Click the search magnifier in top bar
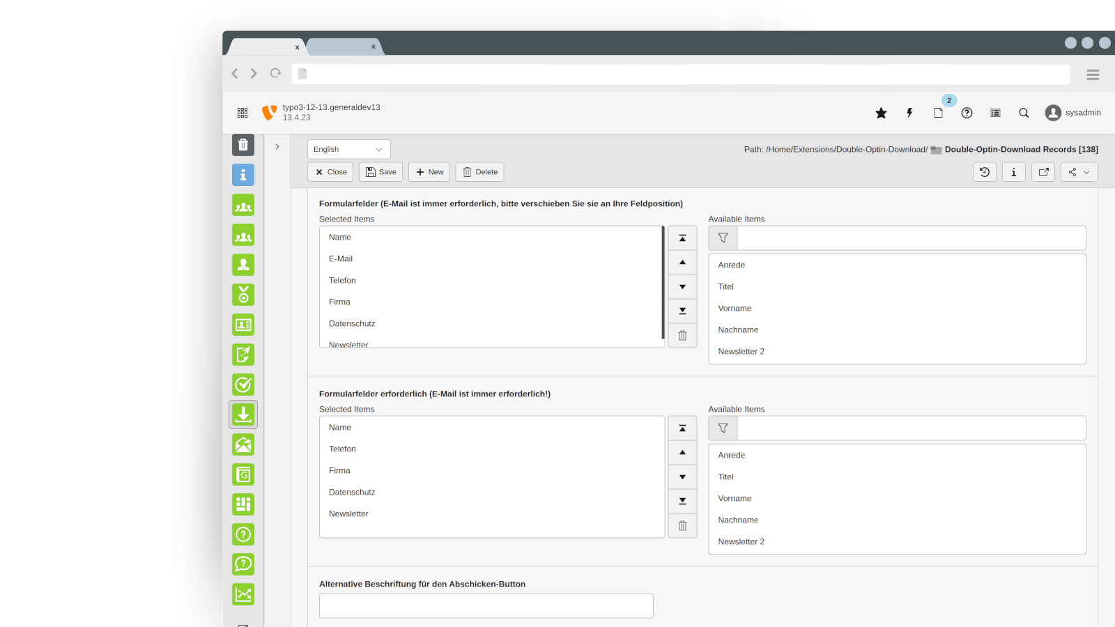This screenshot has width=1115, height=627. [x=1024, y=113]
